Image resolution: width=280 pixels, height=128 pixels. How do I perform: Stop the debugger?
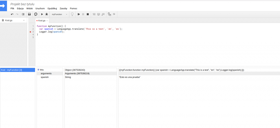(x=88, y=14)
